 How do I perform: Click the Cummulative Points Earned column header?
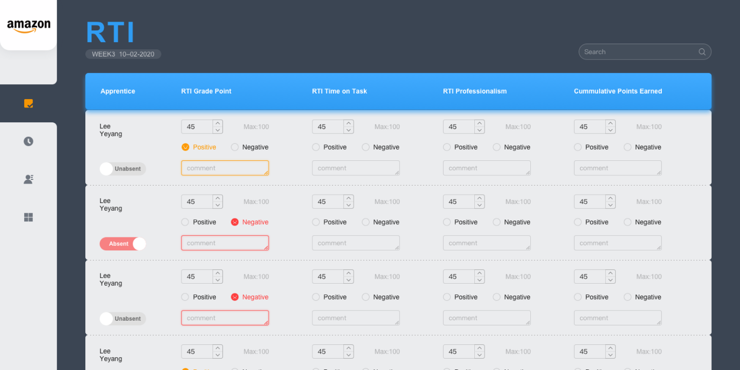(618, 91)
